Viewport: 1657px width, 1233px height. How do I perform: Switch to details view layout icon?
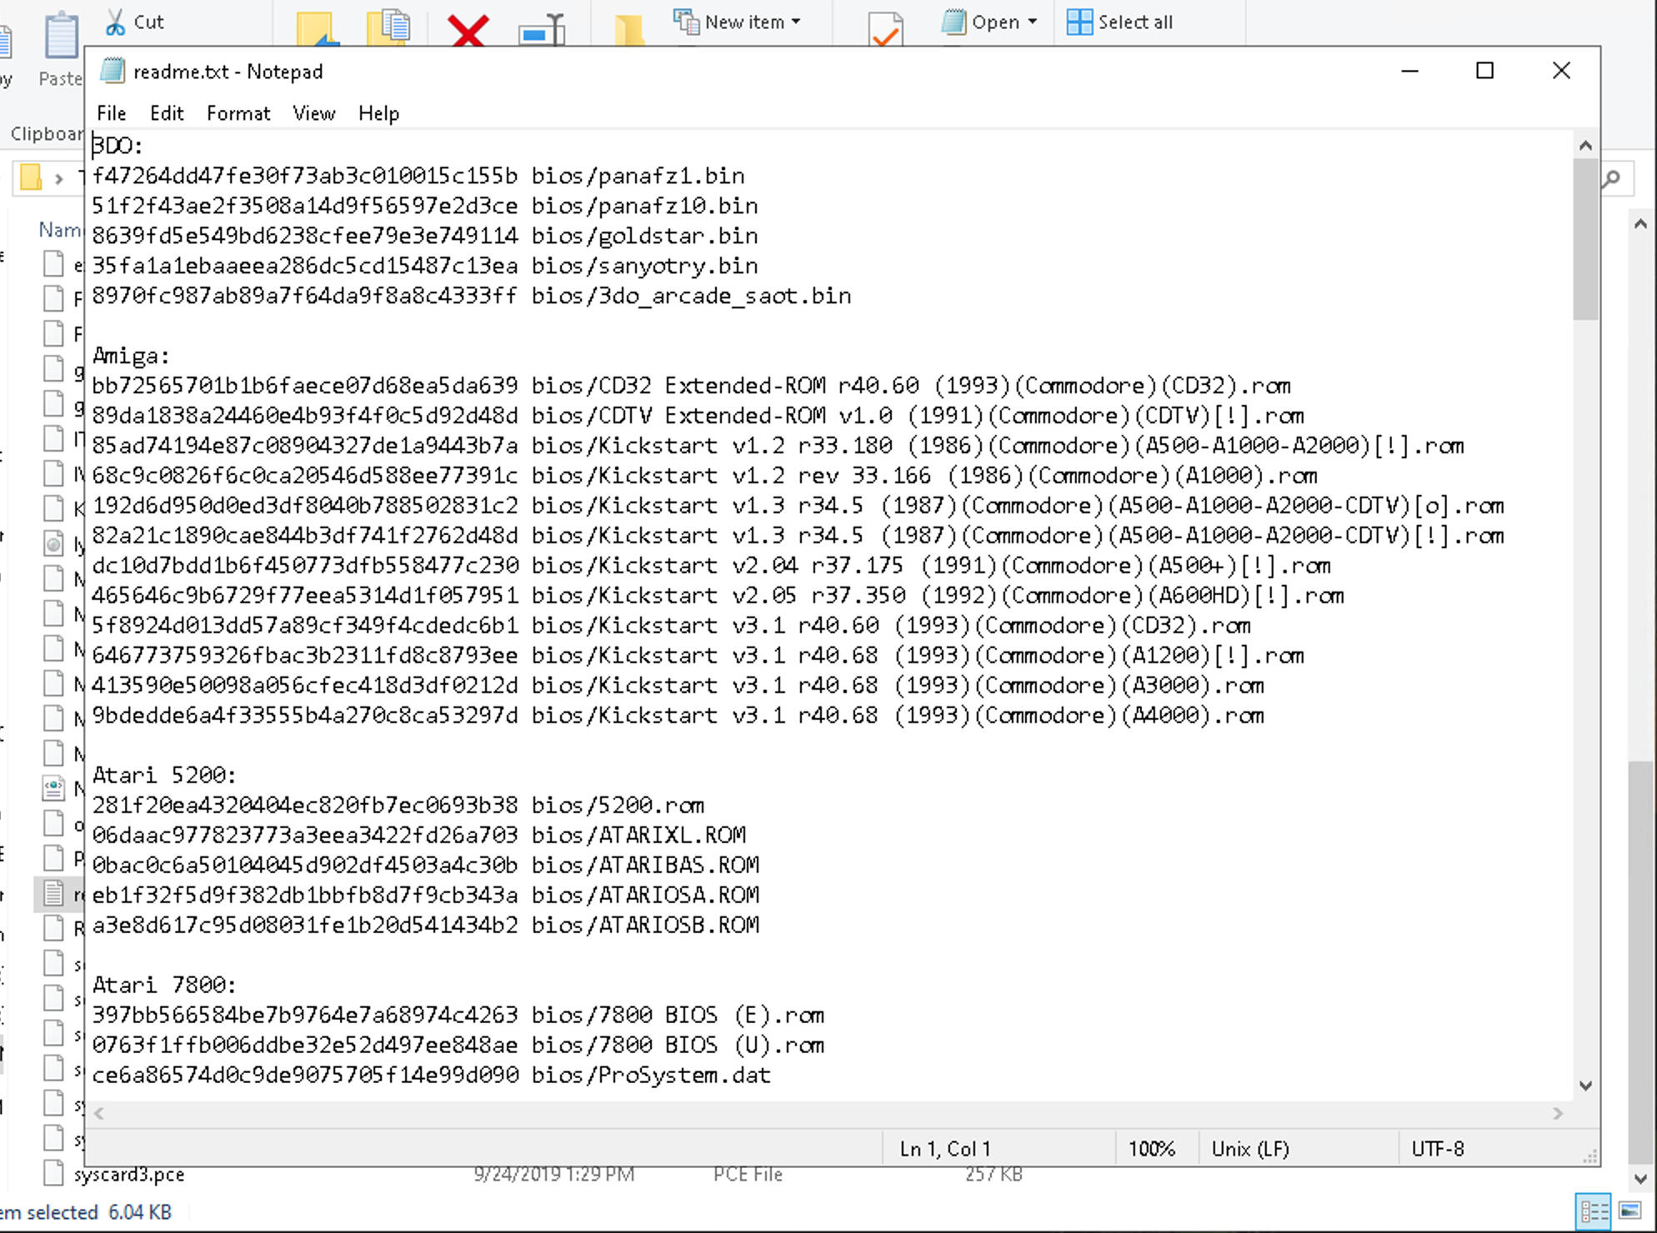tap(1594, 1211)
